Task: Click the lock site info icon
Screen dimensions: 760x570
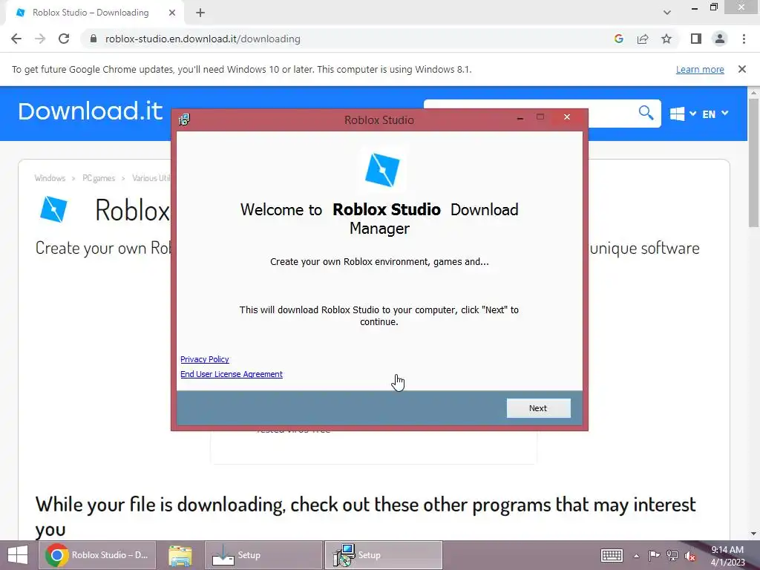Action: pos(94,39)
